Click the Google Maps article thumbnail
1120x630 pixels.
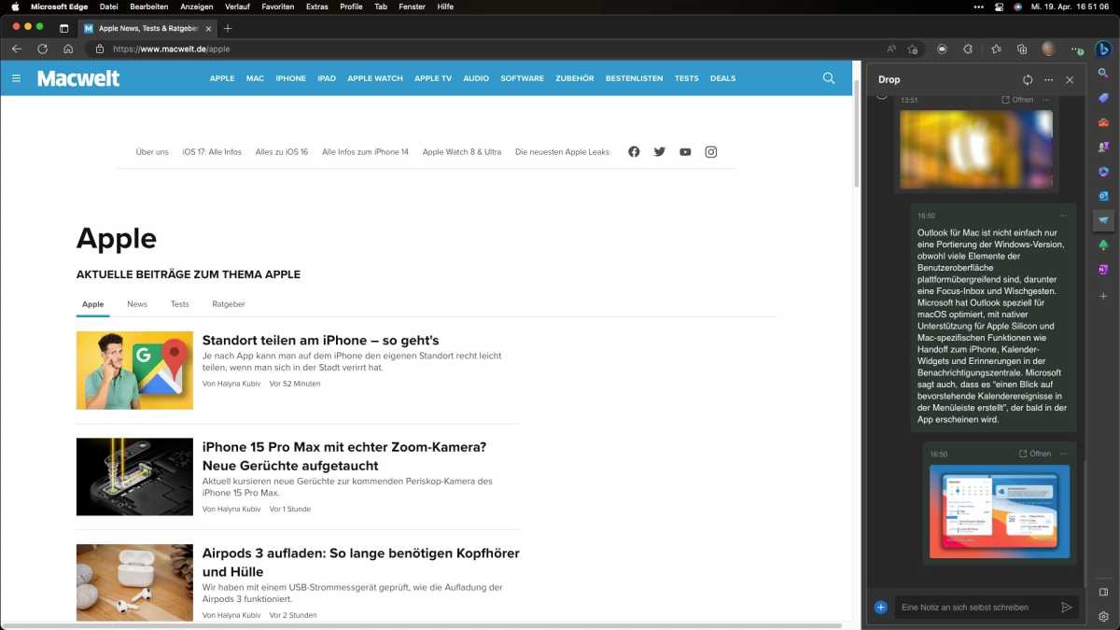point(134,371)
